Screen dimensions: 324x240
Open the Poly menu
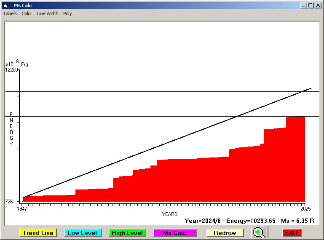click(67, 13)
